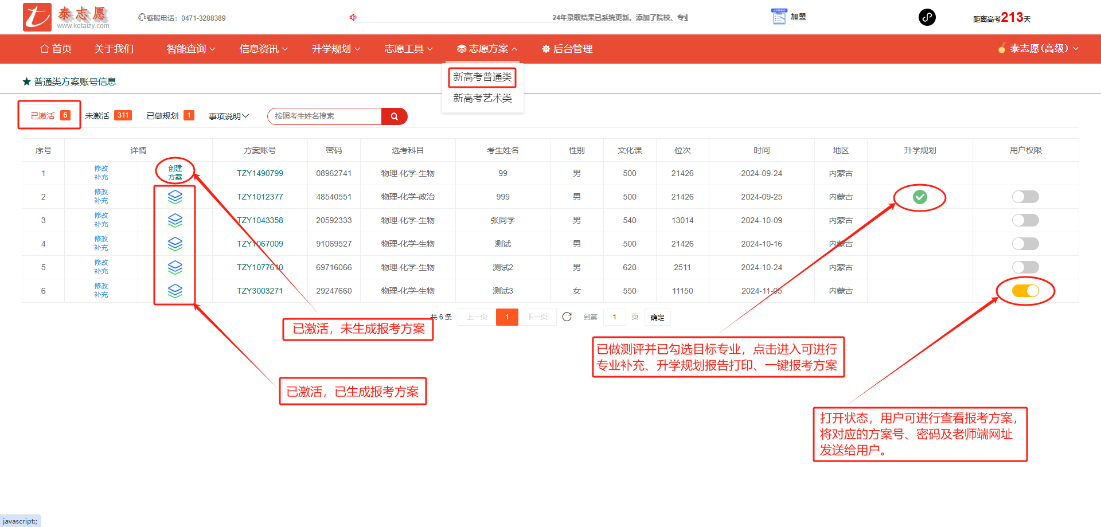Open the layered plan icon for TZY3003271
1101x527 pixels.
[x=175, y=291]
